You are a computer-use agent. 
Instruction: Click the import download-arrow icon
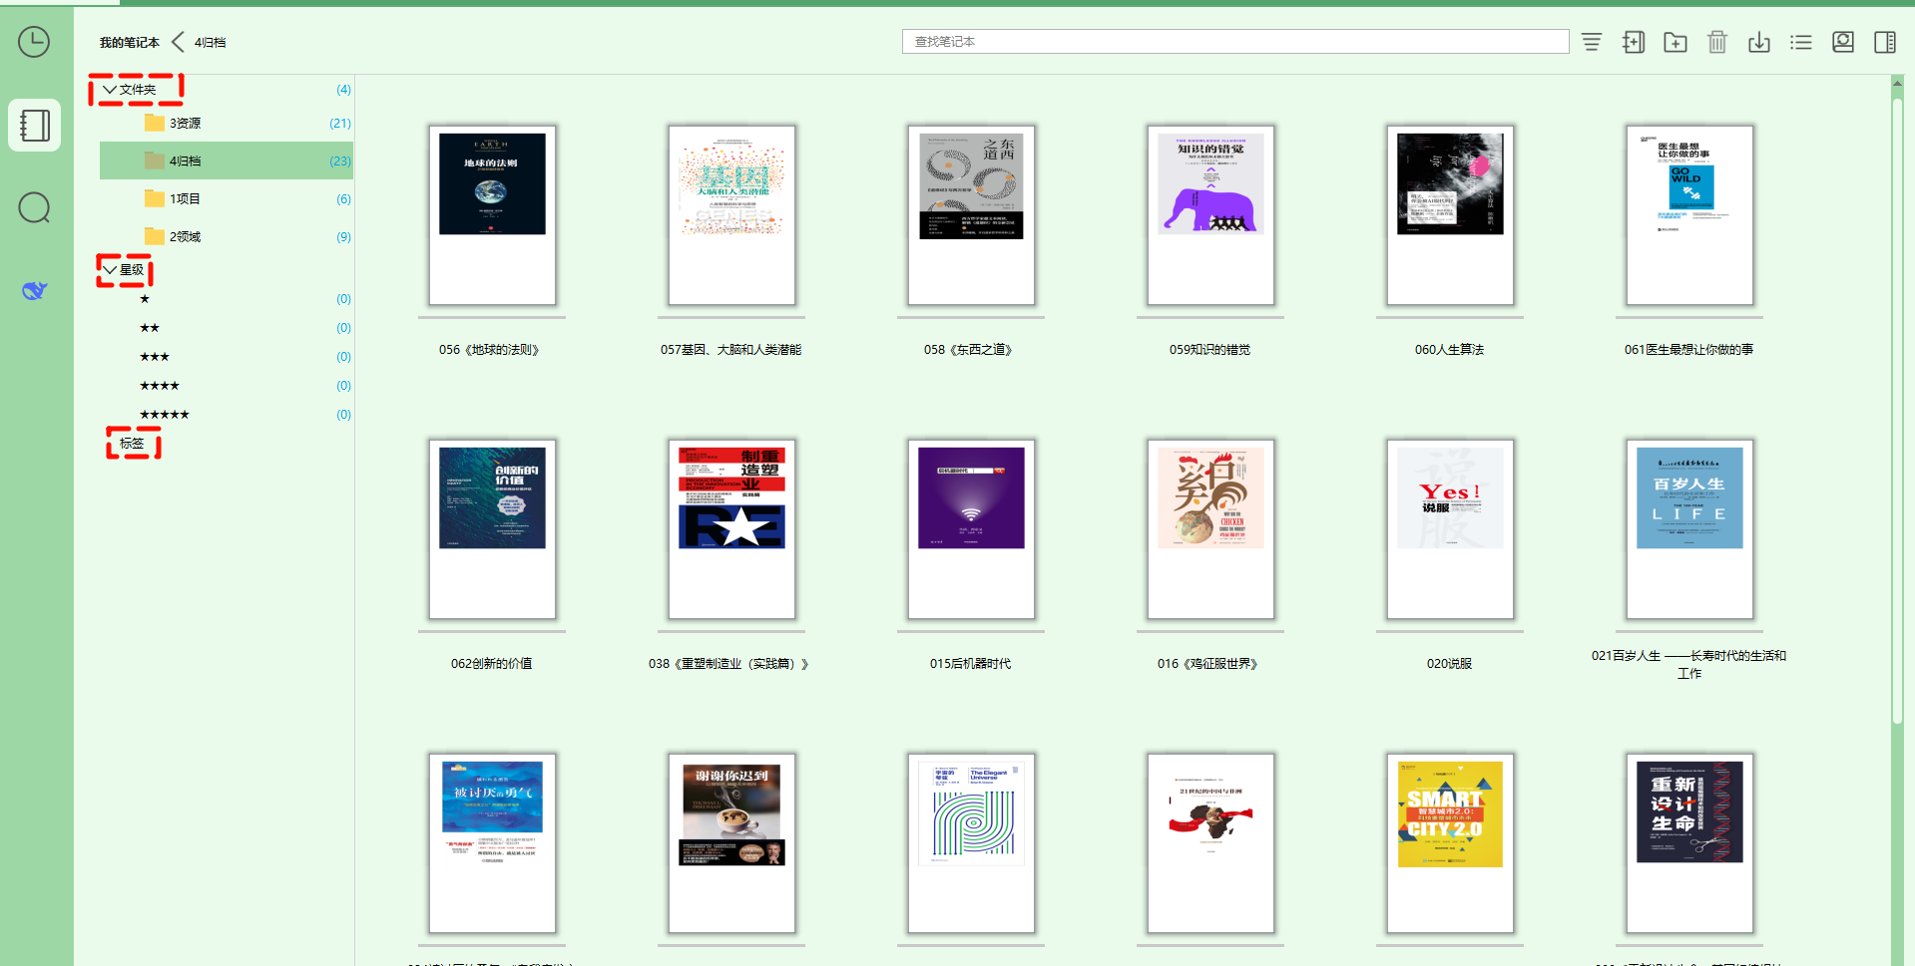pyautogui.click(x=1759, y=42)
